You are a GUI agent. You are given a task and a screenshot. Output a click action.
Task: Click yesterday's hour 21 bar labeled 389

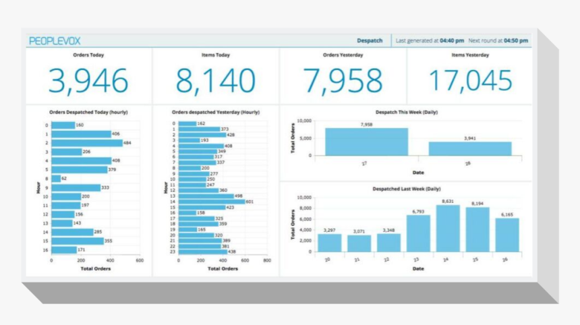click(200, 241)
